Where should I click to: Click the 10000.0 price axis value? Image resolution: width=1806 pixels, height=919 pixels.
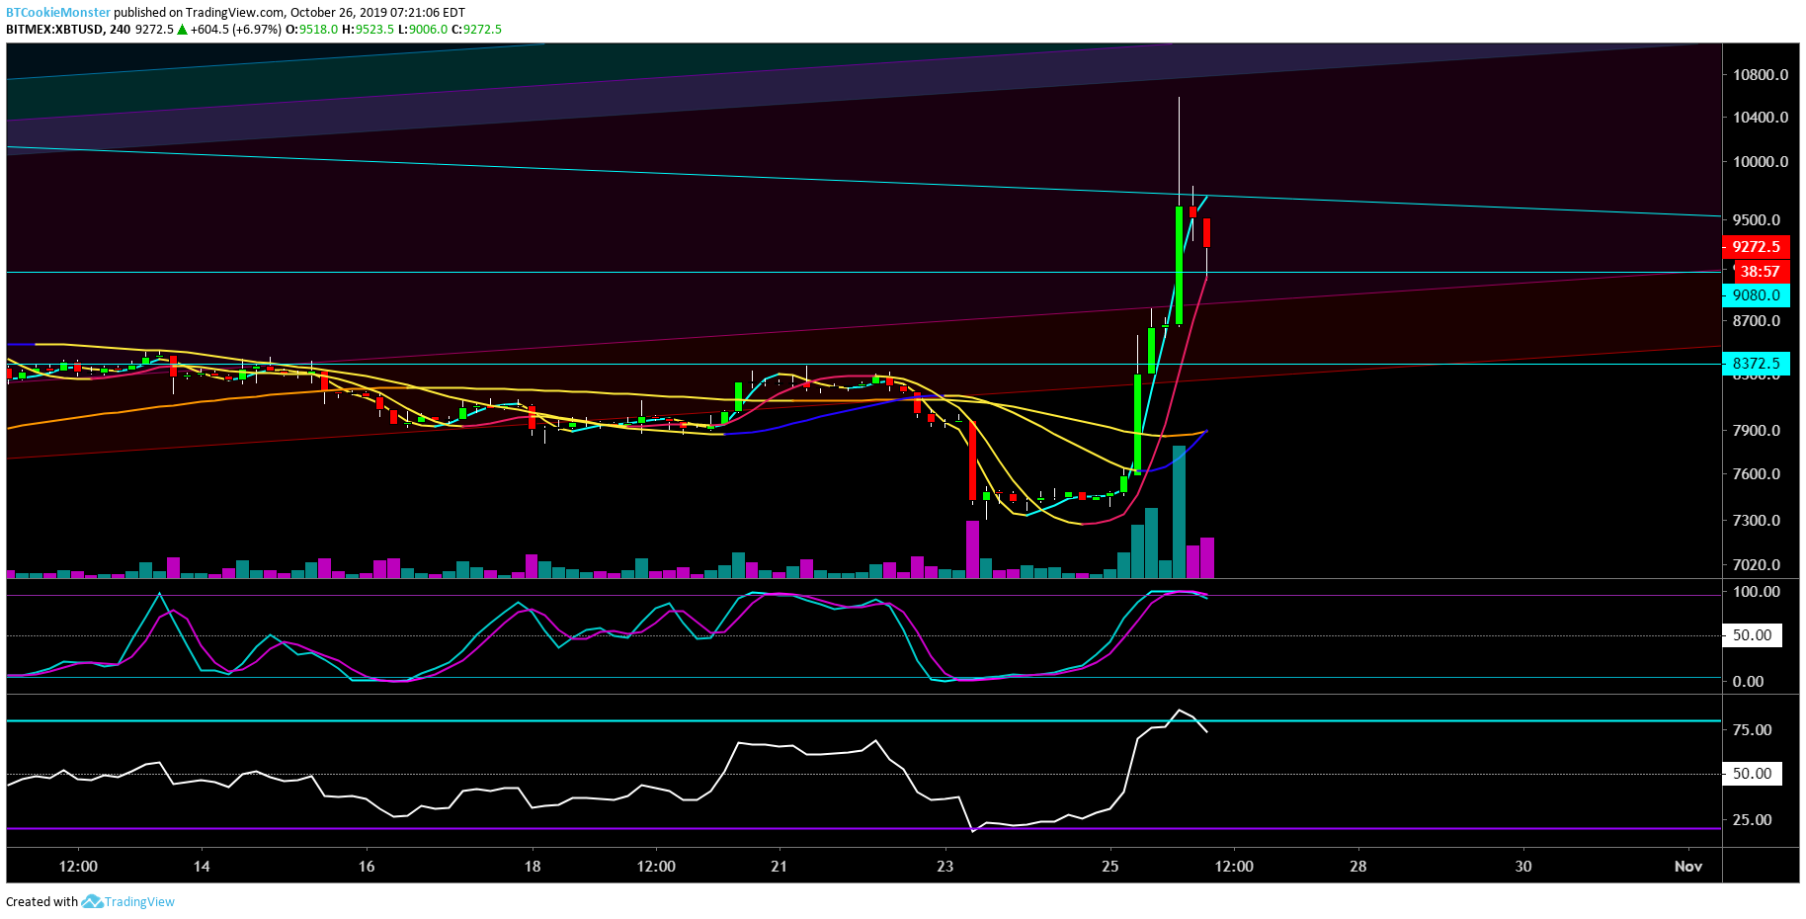tap(1760, 162)
